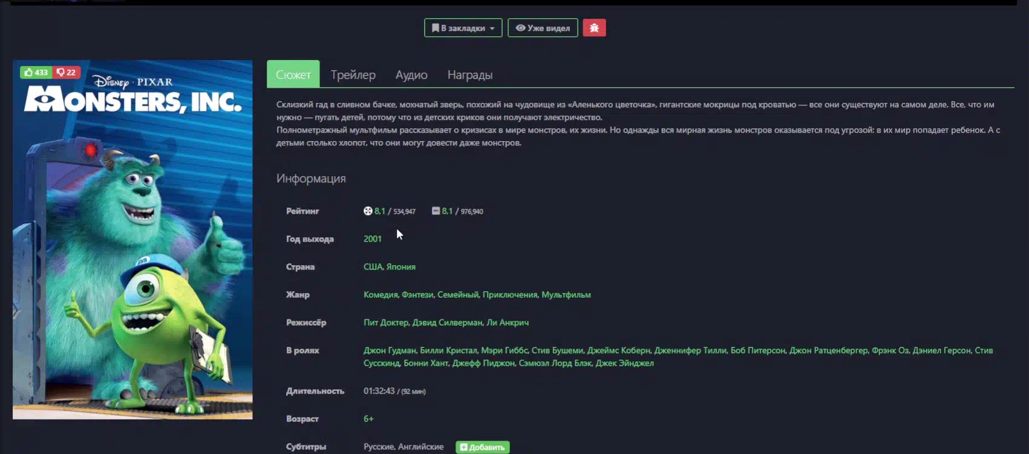Open actor 'Джефф Пиджон' page

coord(483,363)
